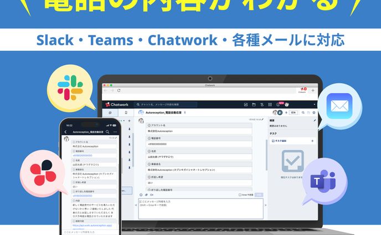Focus the phone message input field
381x235 pixels.
[x=90, y=232]
